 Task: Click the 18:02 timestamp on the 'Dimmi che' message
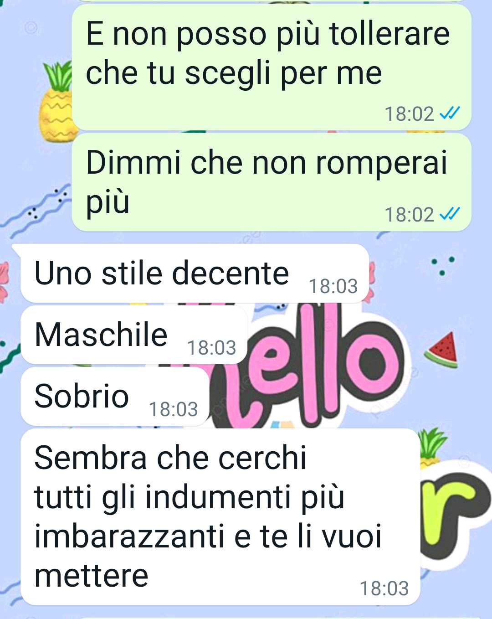pyautogui.click(x=409, y=214)
